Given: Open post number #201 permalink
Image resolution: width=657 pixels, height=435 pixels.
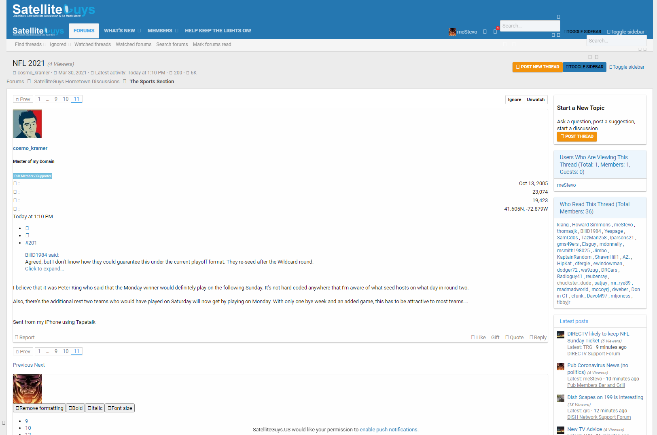Looking at the screenshot, I should click(31, 243).
